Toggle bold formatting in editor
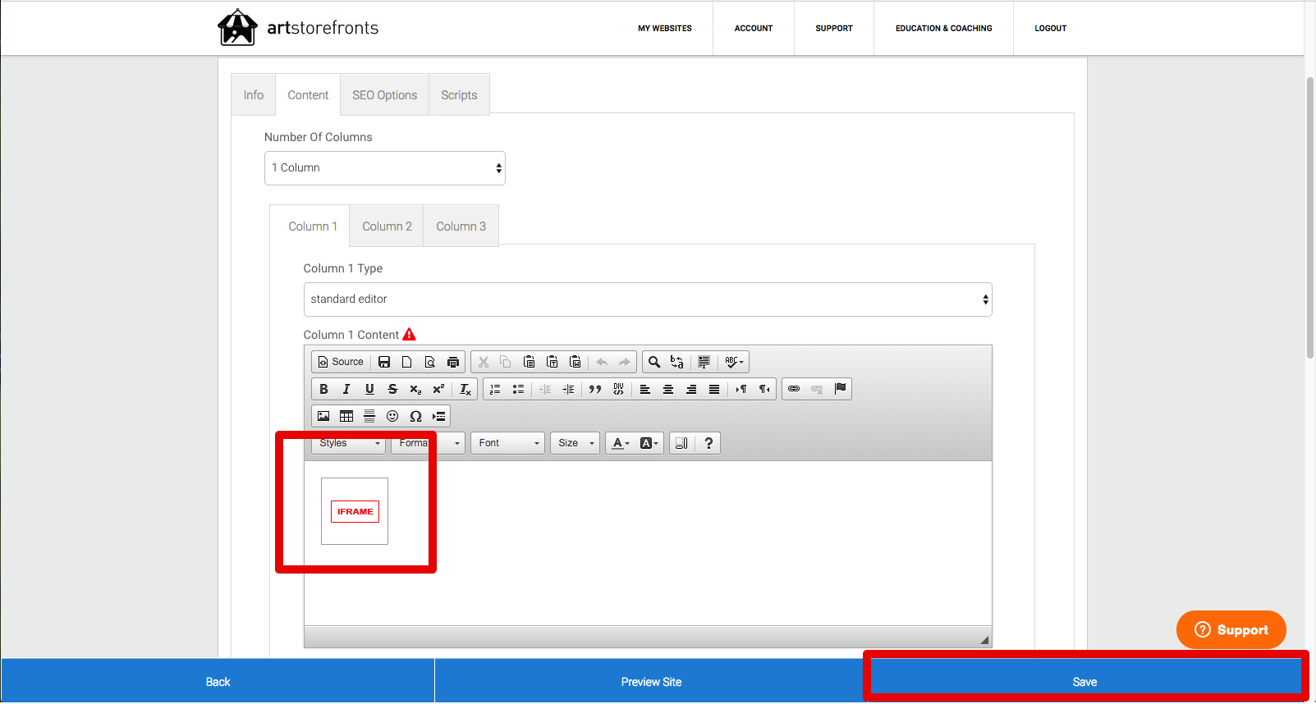This screenshot has width=1316, height=704. point(323,389)
